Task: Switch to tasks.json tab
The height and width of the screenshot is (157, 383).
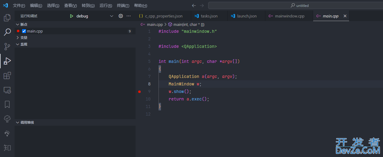Action: click(x=209, y=16)
